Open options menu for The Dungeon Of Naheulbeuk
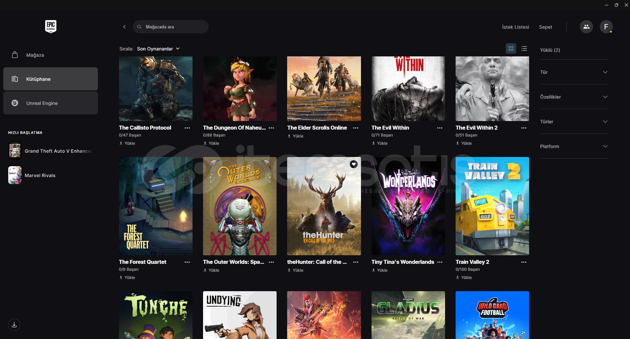This screenshot has width=630, height=339. 271,128
